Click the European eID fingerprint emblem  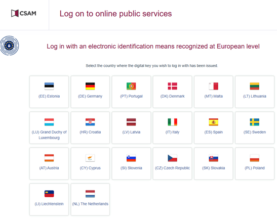tap(9, 46)
